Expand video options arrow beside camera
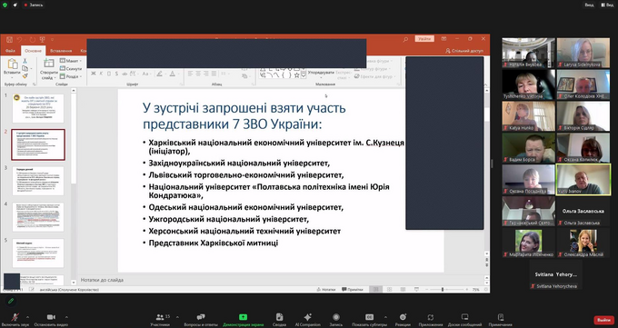This screenshot has width=618, height=328. point(66,316)
